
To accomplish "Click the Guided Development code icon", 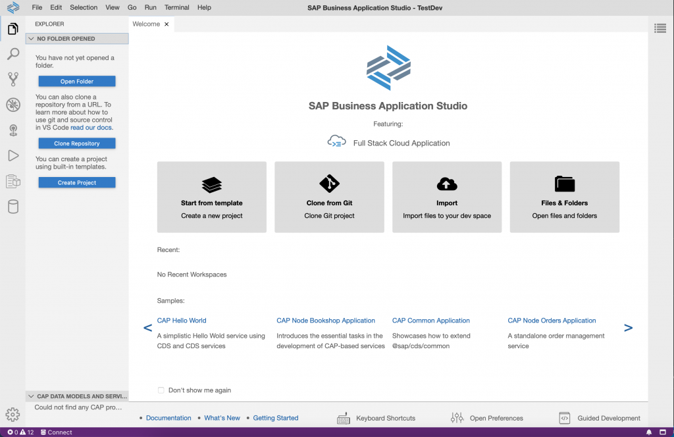I will [x=564, y=418].
